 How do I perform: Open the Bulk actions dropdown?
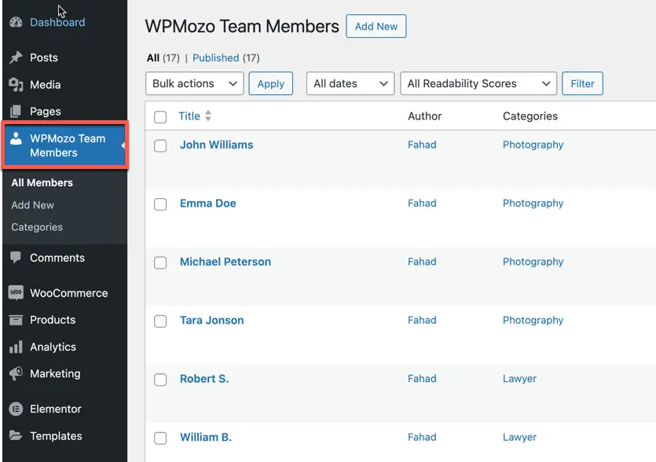tap(195, 83)
